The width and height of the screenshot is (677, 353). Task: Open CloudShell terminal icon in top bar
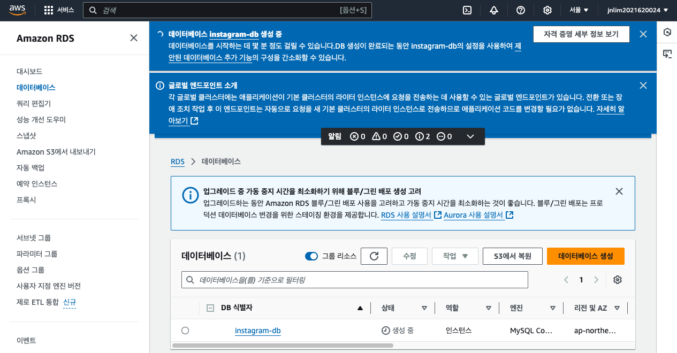tap(467, 10)
